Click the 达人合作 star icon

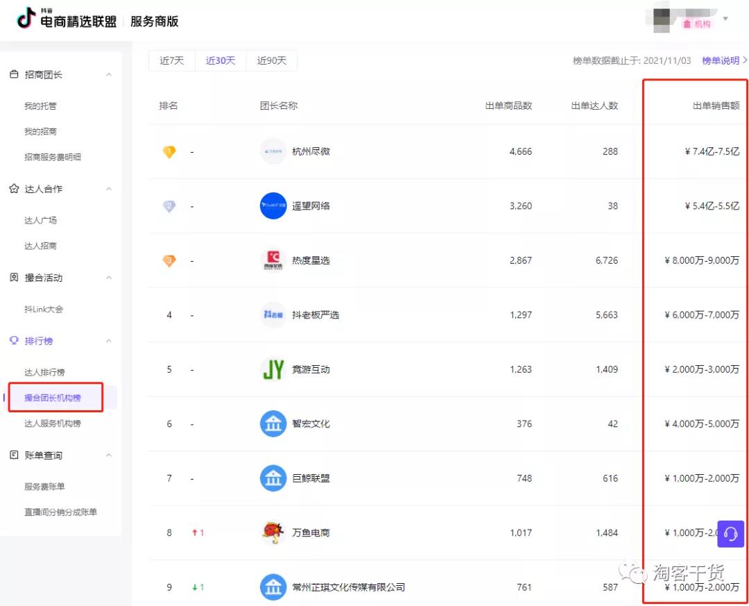14,188
